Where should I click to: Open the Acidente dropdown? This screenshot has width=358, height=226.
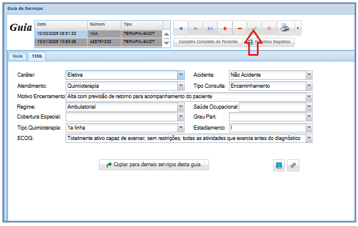309,74
